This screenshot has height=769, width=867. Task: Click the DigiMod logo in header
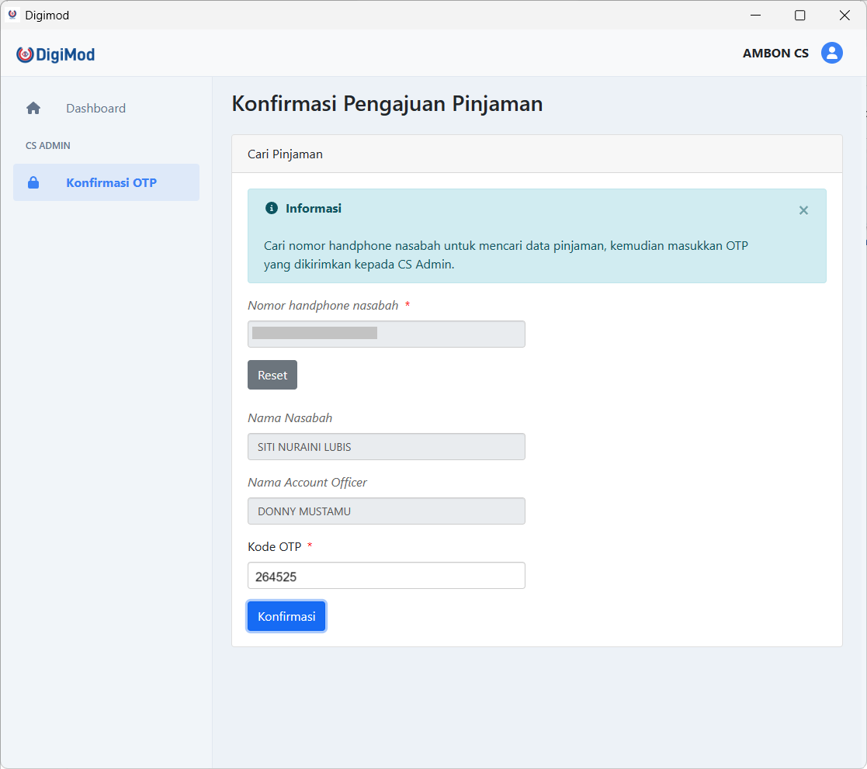[x=56, y=54]
